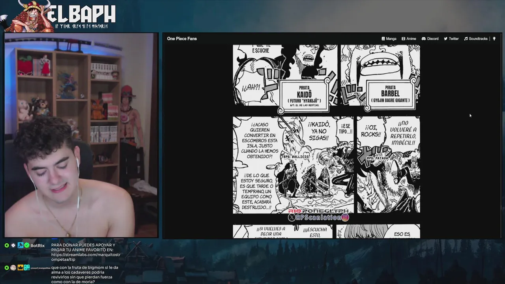Click the Discord logo icon
Image resolution: width=505 pixels, height=284 pixels.
[x=423, y=39]
